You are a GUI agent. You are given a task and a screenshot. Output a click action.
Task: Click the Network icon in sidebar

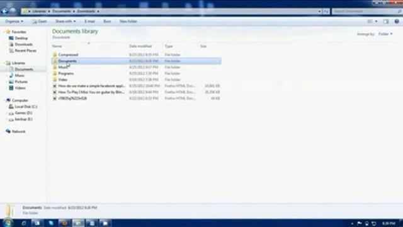[8, 131]
